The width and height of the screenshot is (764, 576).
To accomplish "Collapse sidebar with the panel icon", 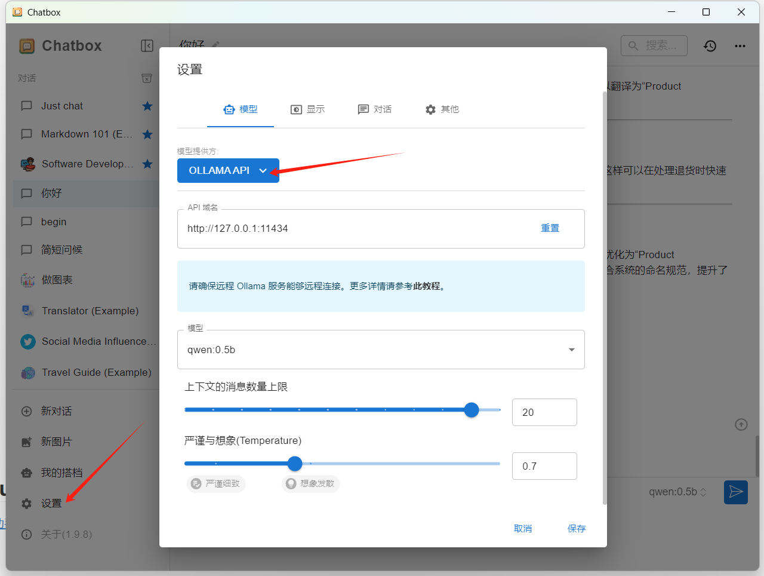I will click(x=147, y=46).
